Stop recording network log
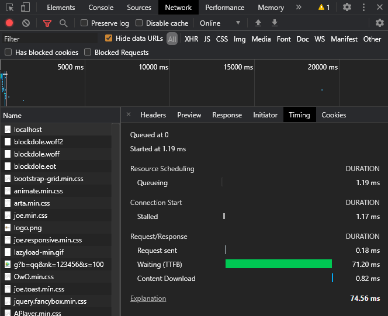This screenshot has height=316, width=388. click(9, 23)
